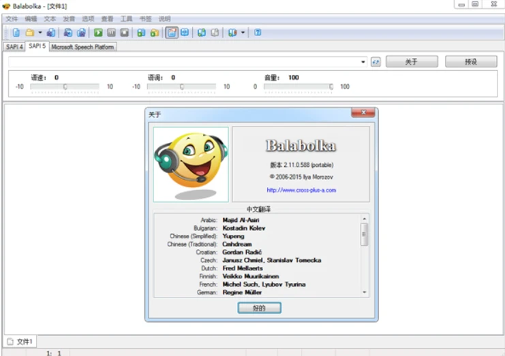
Task: Click the 语速 speech rate slider
Action: coord(65,86)
